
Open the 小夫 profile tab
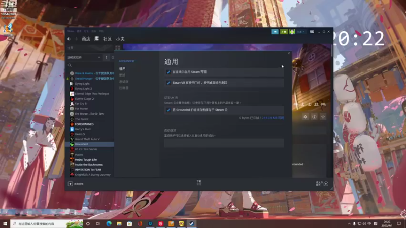click(x=120, y=39)
